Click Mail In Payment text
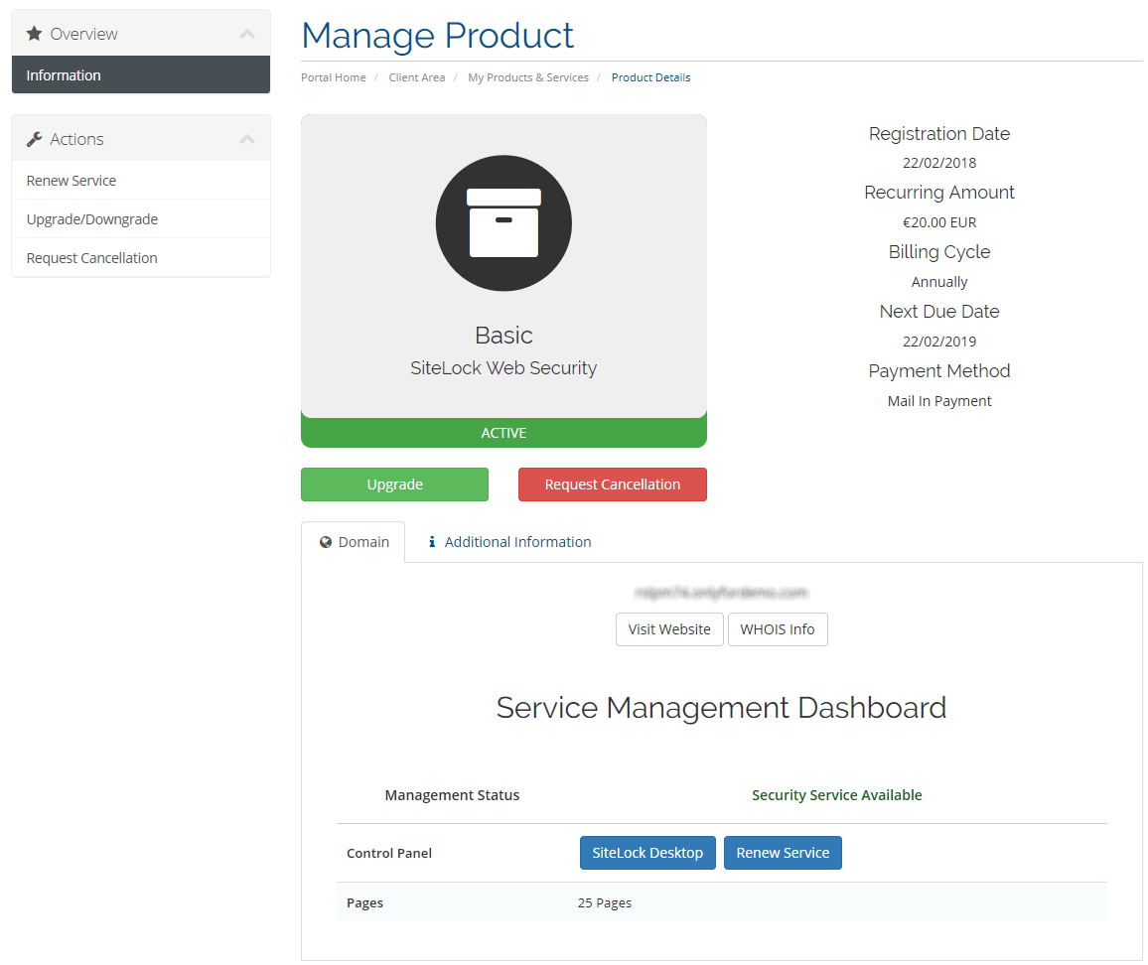This screenshot has width=1148, height=965. [939, 401]
